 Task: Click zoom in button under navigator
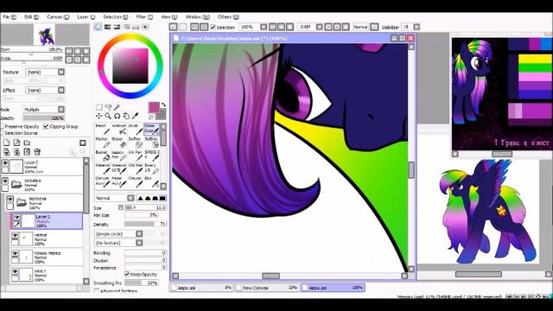[77, 51]
